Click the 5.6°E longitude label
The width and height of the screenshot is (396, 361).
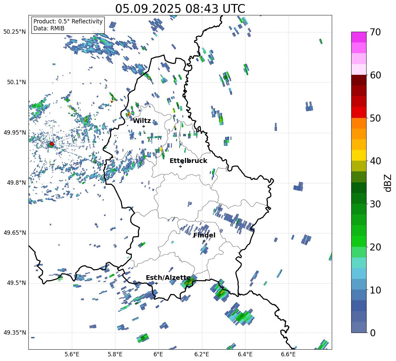coord(72,354)
